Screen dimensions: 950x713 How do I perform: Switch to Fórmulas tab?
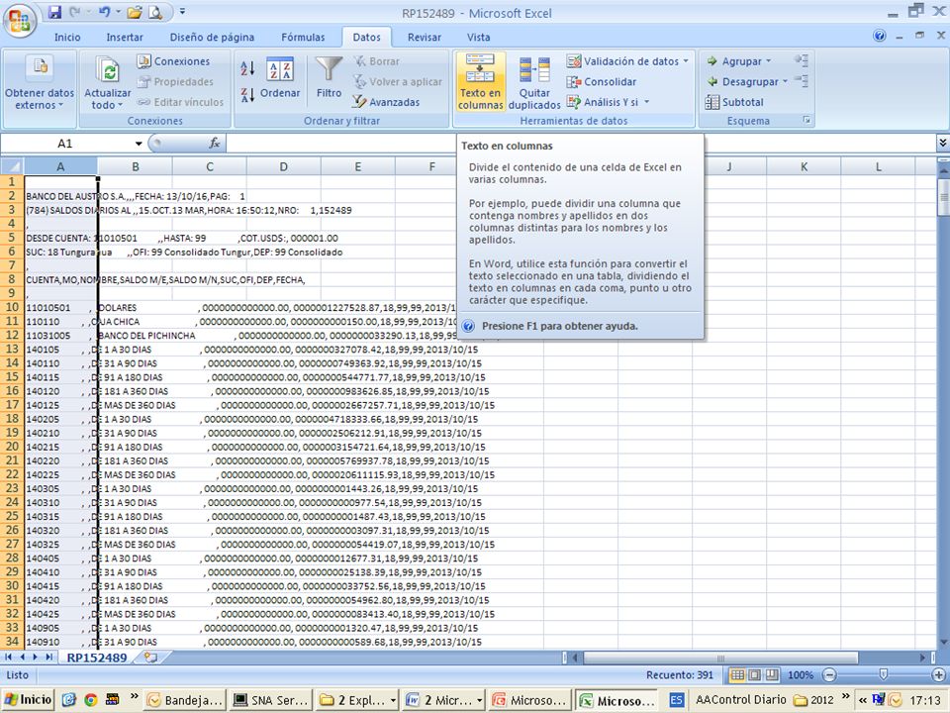click(x=303, y=37)
